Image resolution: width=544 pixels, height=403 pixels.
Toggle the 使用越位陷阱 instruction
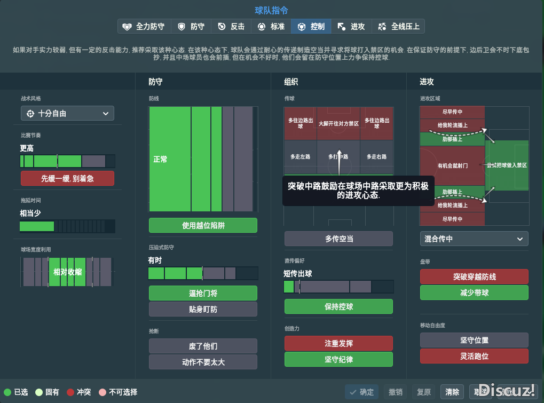[x=203, y=225]
